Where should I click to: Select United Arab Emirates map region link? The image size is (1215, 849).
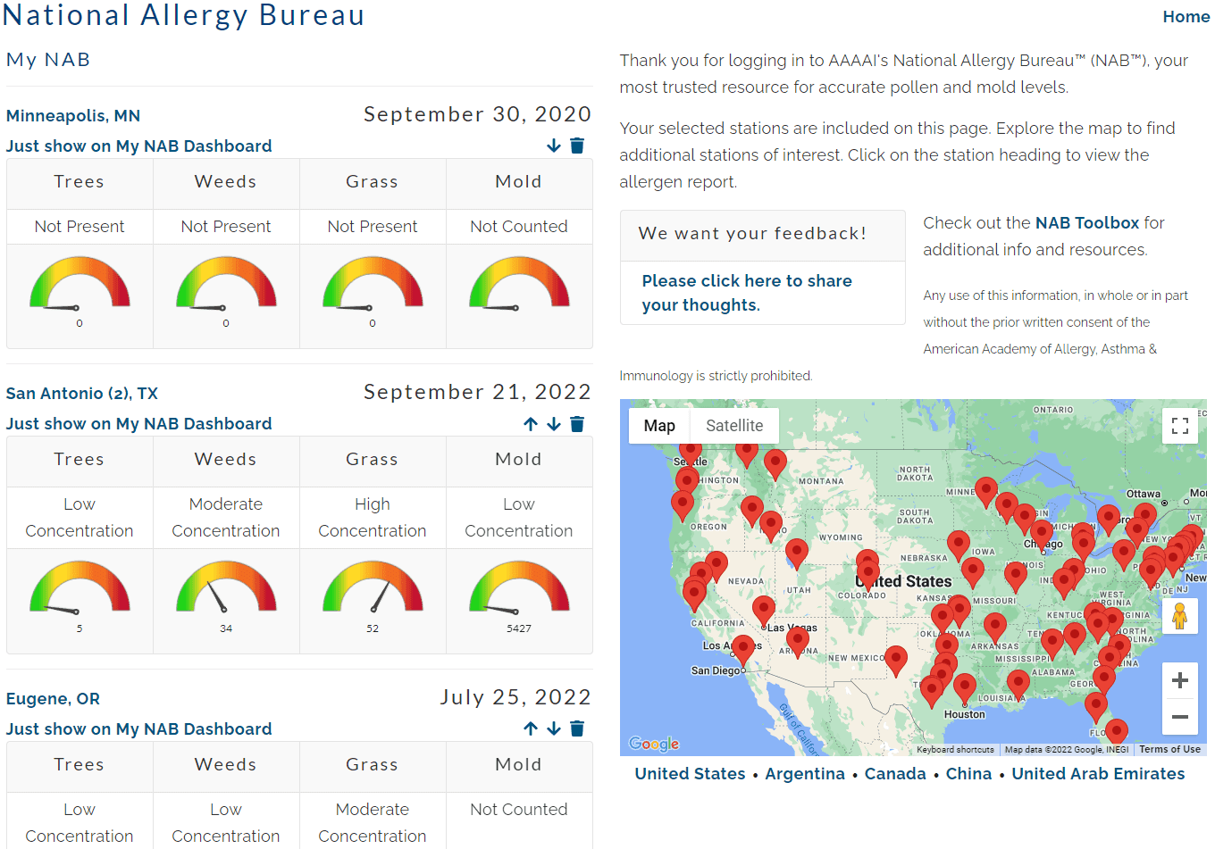(1098, 774)
